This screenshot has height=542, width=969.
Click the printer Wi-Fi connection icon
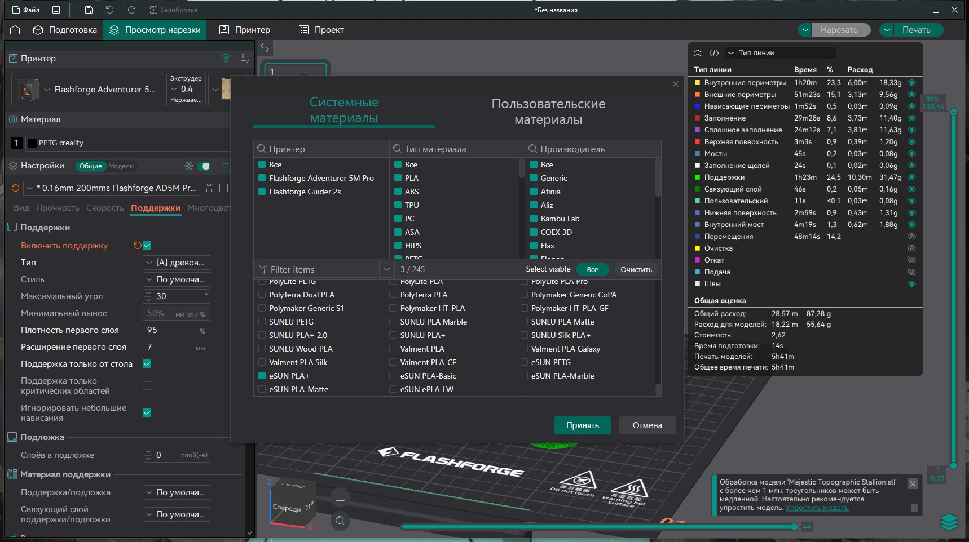[226, 59]
